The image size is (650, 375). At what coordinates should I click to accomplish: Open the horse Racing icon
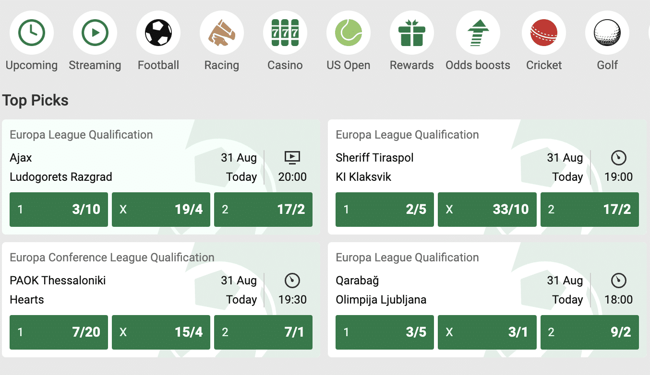point(222,33)
